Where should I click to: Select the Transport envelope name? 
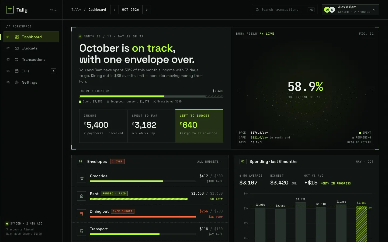coord(99,229)
